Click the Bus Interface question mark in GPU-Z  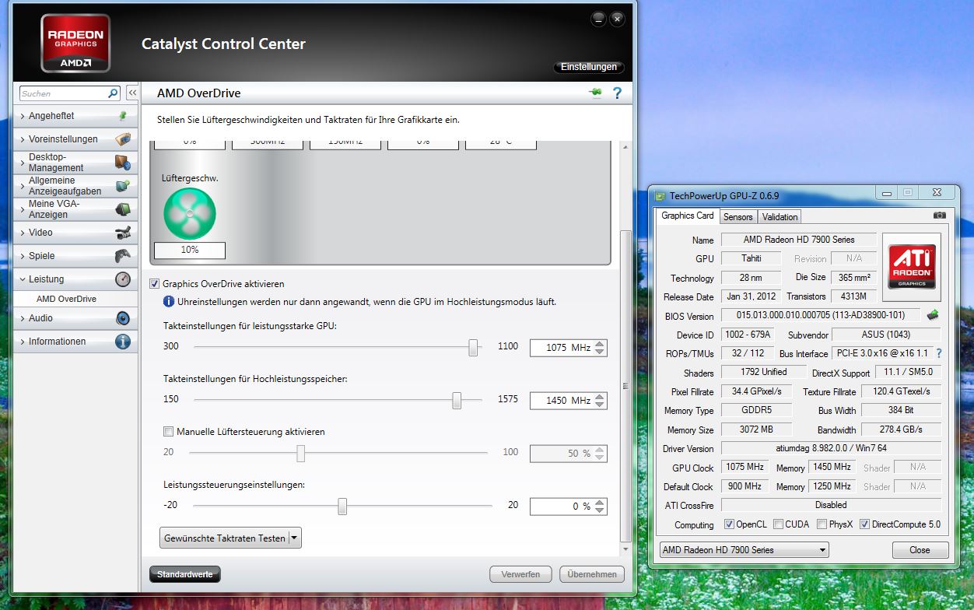click(938, 353)
